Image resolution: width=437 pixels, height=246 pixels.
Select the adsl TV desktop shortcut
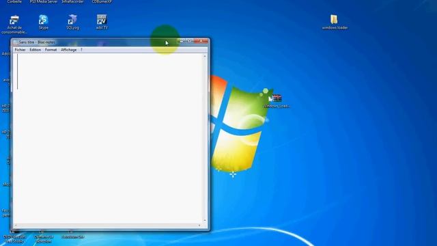(x=102, y=22)
